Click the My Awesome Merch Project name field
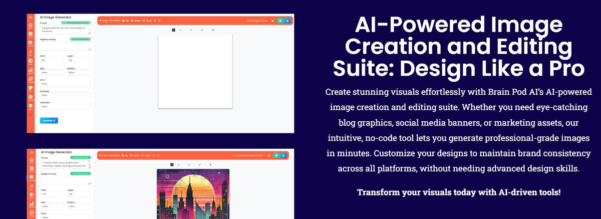The height and width of the screenshot is (219, 601). pyautogui.click(x=249, y=155)
